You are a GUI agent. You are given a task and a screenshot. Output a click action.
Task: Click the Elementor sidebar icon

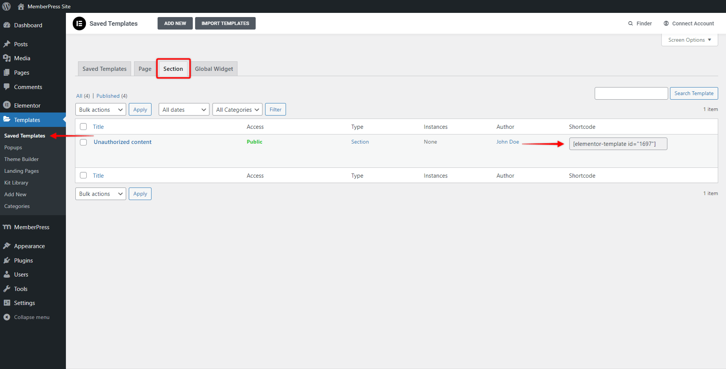pyautogui.click(x=7, y=105)
